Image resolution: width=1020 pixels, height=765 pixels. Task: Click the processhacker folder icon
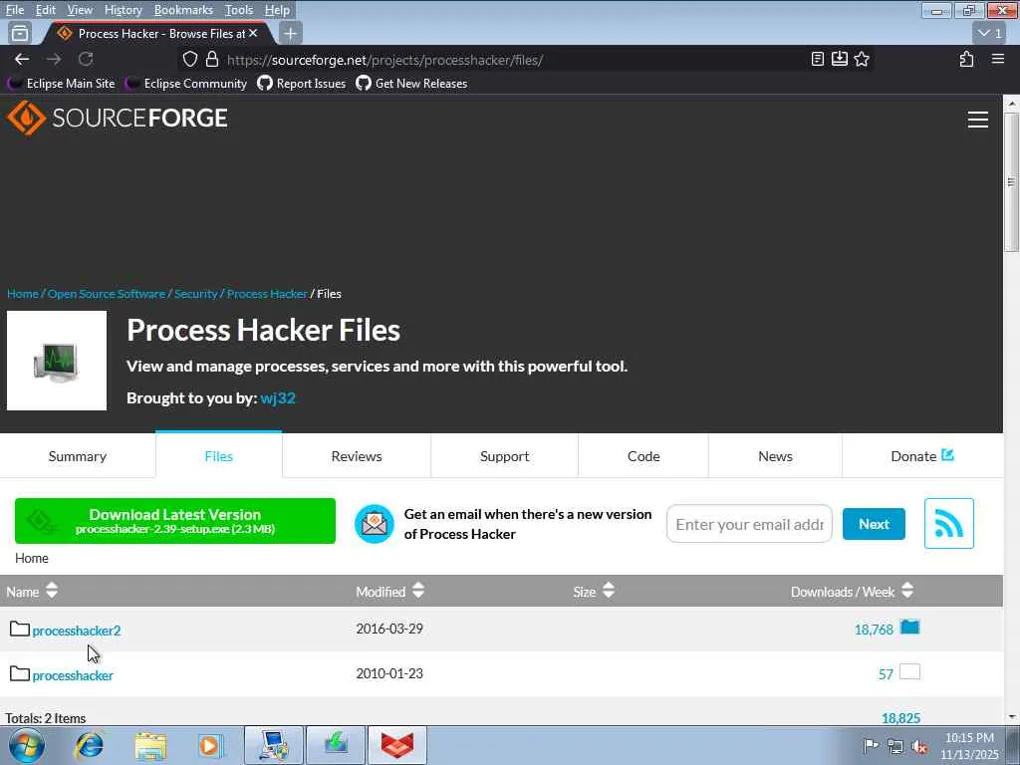(20, 674)
